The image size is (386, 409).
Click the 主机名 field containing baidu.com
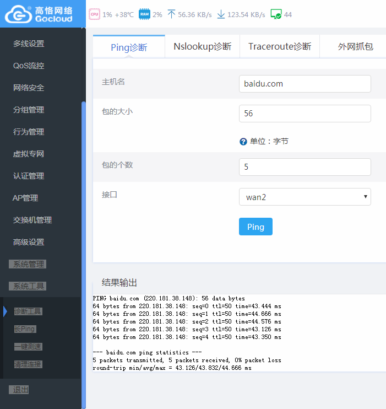click(x=305, y=84)
